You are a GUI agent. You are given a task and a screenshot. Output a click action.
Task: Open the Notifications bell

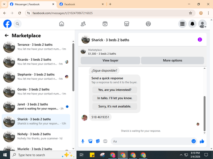(x=193, y=24)
